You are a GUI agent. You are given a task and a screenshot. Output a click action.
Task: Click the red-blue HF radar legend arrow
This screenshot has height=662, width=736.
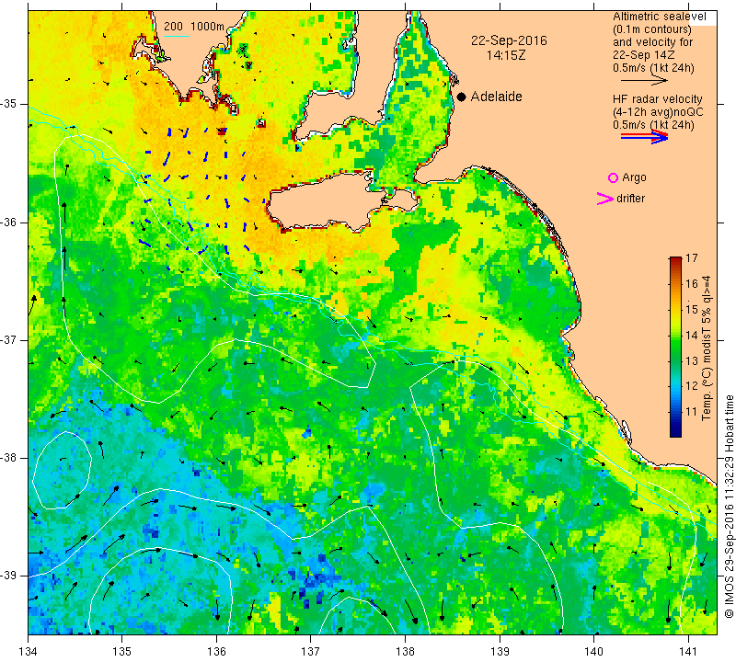[645, 137]
